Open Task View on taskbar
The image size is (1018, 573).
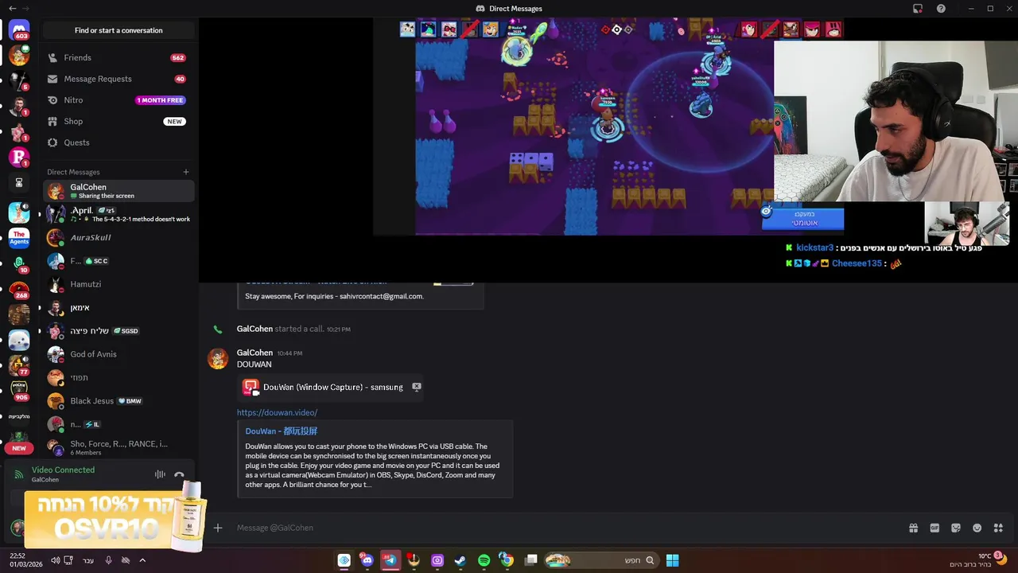(x=530, y=560)
